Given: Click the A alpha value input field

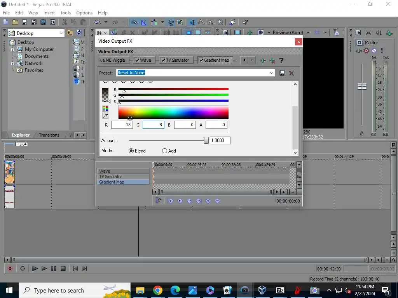Looking at the screenshot, I should coord(216,125).
